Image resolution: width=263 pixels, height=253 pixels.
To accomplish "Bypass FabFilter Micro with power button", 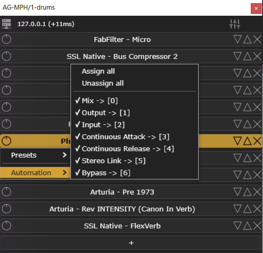I will [x=7, y=39].
